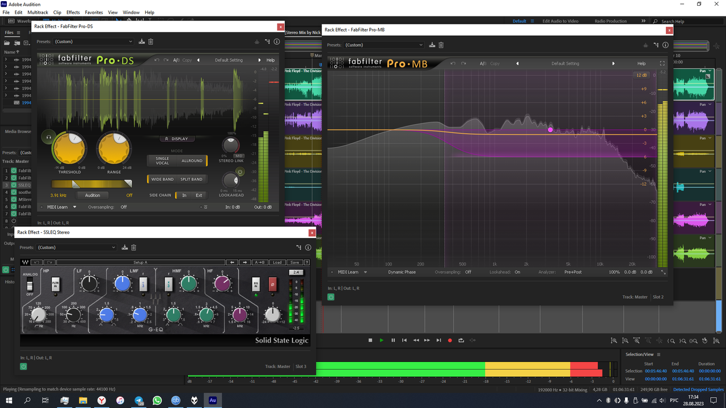Open SSLEQ help question mark

[x=307, y=262]
